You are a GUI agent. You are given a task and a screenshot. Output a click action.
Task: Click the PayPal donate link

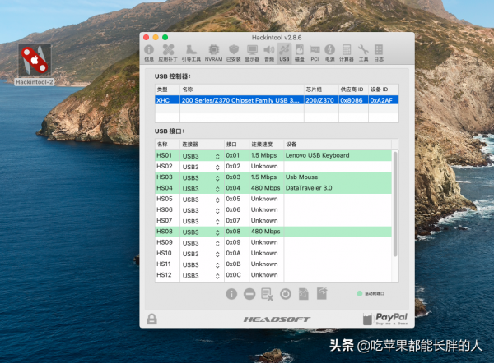point(385,319)
